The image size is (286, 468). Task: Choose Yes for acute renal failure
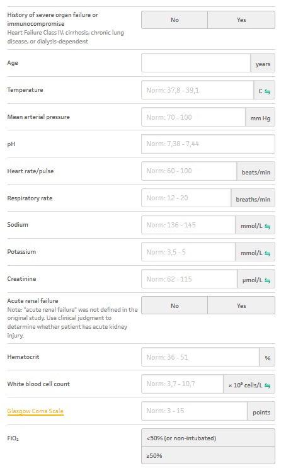[x=241, y=305]
